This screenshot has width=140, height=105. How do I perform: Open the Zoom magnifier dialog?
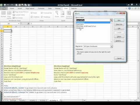coord(57,14)
